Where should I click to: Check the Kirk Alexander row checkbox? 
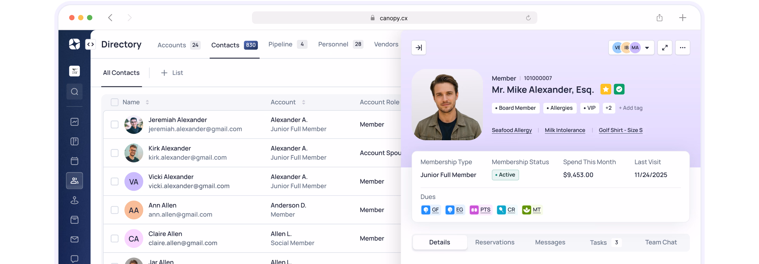tap(115, 153)
